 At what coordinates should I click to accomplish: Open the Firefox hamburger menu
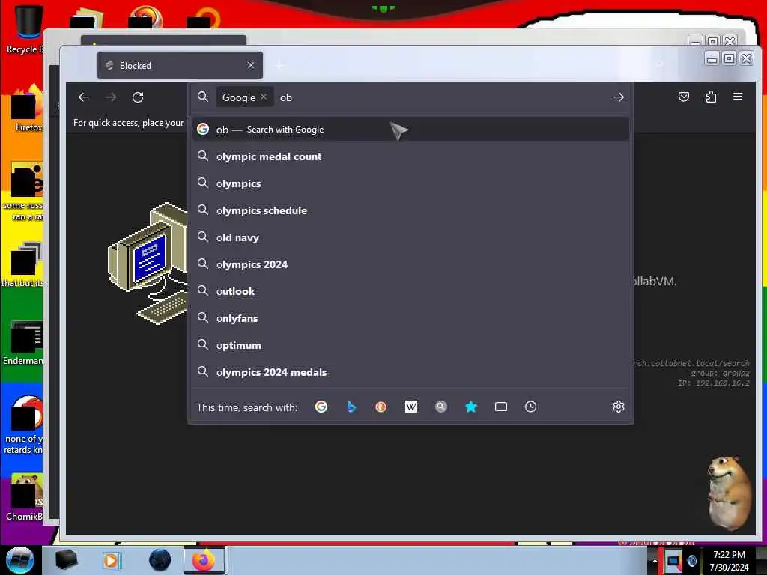pyautogui.click(x=738, y=97)
